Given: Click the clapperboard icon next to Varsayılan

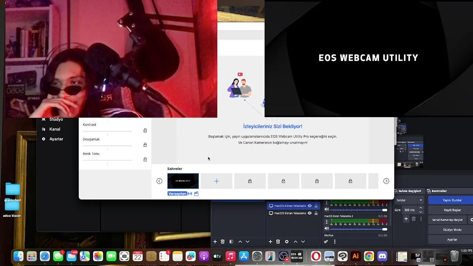Looking at the screenshot, I should point(196,194).
